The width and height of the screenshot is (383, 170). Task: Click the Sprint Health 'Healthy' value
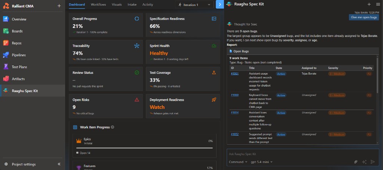[159, 53]
